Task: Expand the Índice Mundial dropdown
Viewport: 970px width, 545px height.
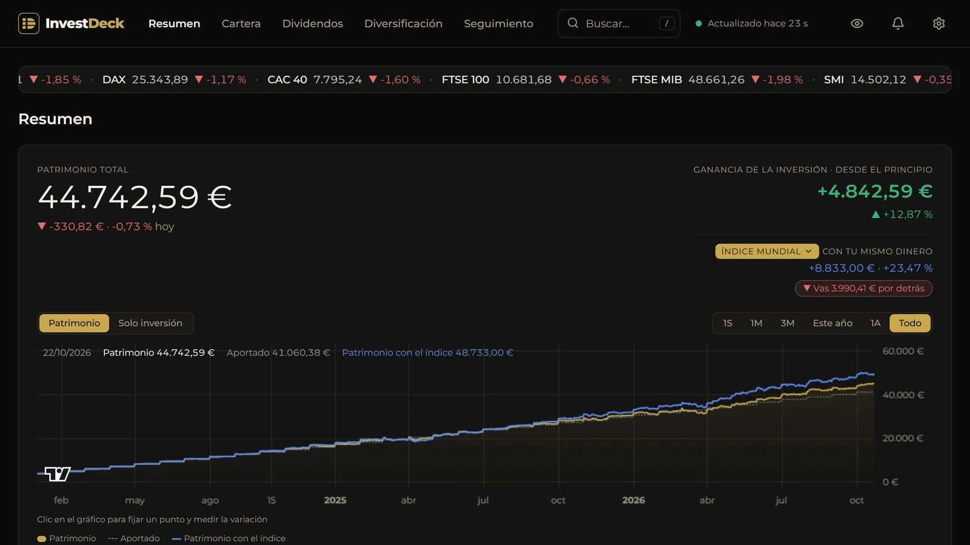Action: coord(767,251)
